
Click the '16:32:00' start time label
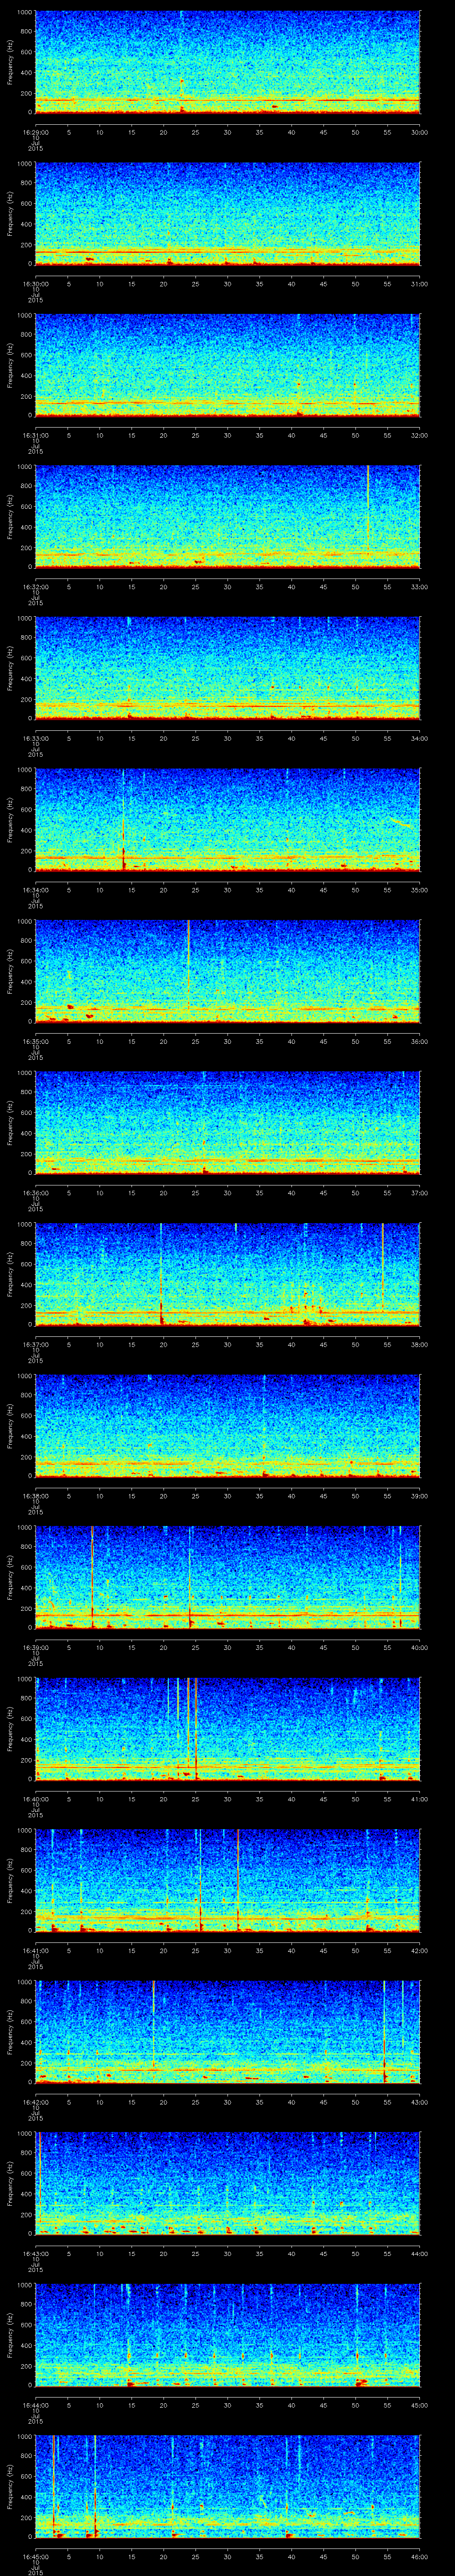(x=35, y=587)
